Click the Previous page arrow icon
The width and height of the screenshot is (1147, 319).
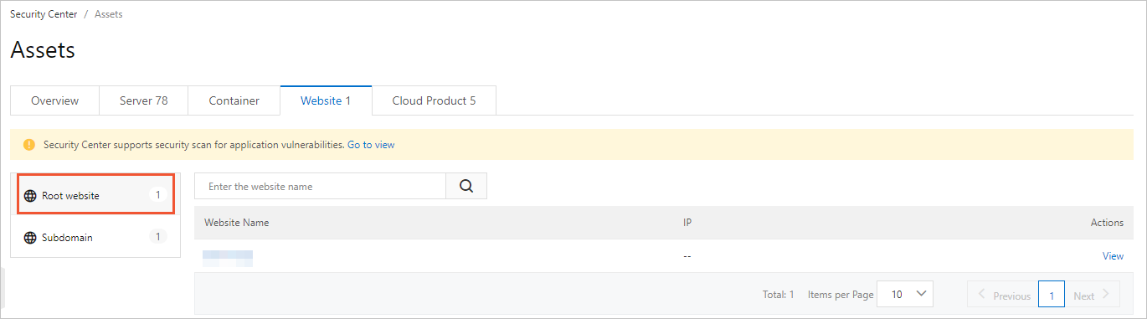[x=982, y=295]
